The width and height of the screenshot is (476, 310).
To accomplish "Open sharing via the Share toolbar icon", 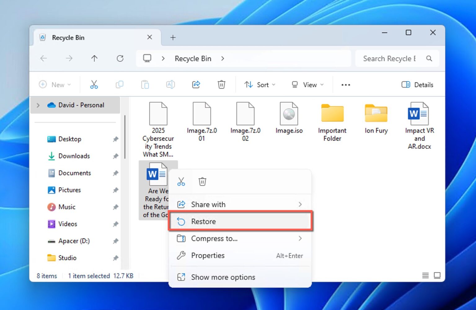I will tap(196, 84).
